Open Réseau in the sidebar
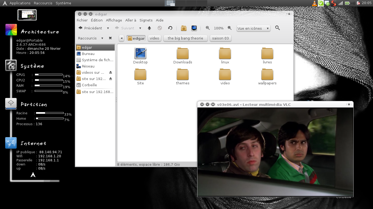The width and height of the screenshot is (373, 209). pyautogui.click(x=95, y=66)
